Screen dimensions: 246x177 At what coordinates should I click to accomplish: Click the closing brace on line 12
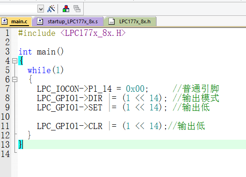coord(29,135)
